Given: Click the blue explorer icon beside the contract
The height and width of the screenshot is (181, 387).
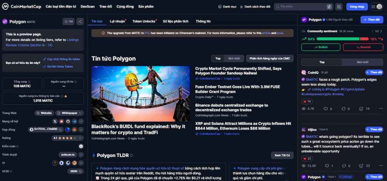Looking at the screenshot, I should pyautogui.click(x=68, y=129).
